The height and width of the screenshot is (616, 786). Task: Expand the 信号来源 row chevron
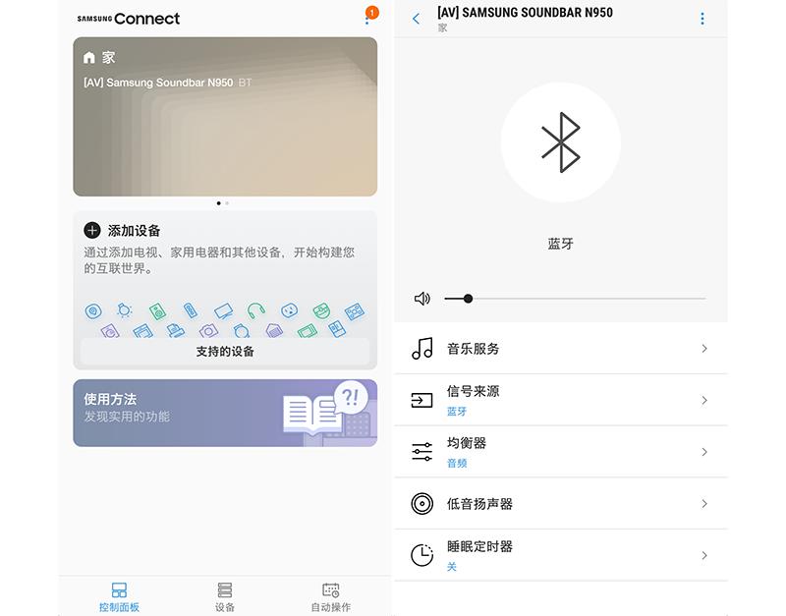(x=704, y=400)
